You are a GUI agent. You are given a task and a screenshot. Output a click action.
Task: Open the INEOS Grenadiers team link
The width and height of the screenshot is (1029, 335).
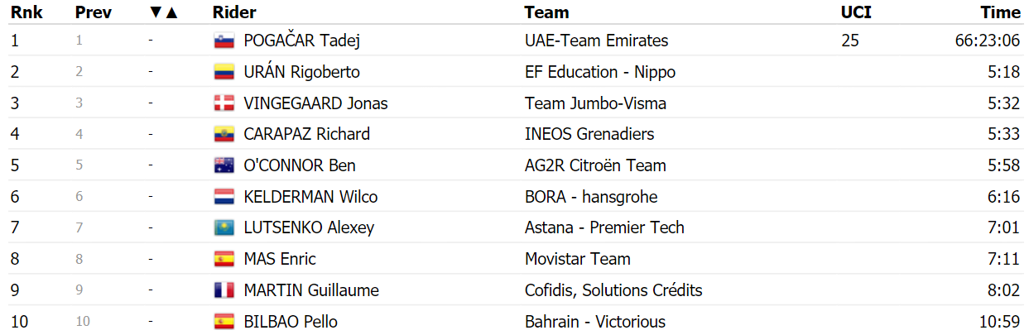pyautogui.click(x=589, y=134)
